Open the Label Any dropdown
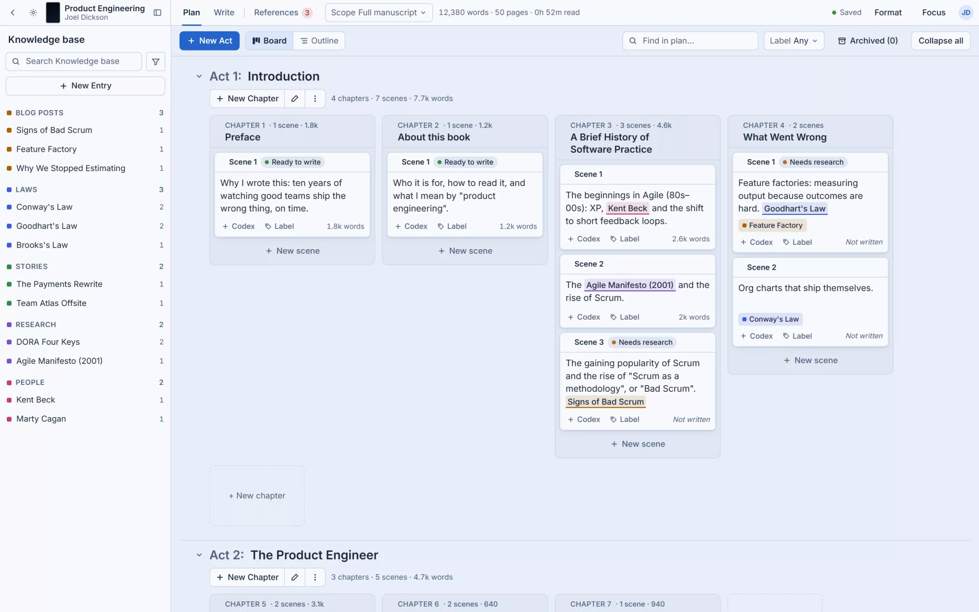This screenshot has width=979, height=612. coord(793,41)
